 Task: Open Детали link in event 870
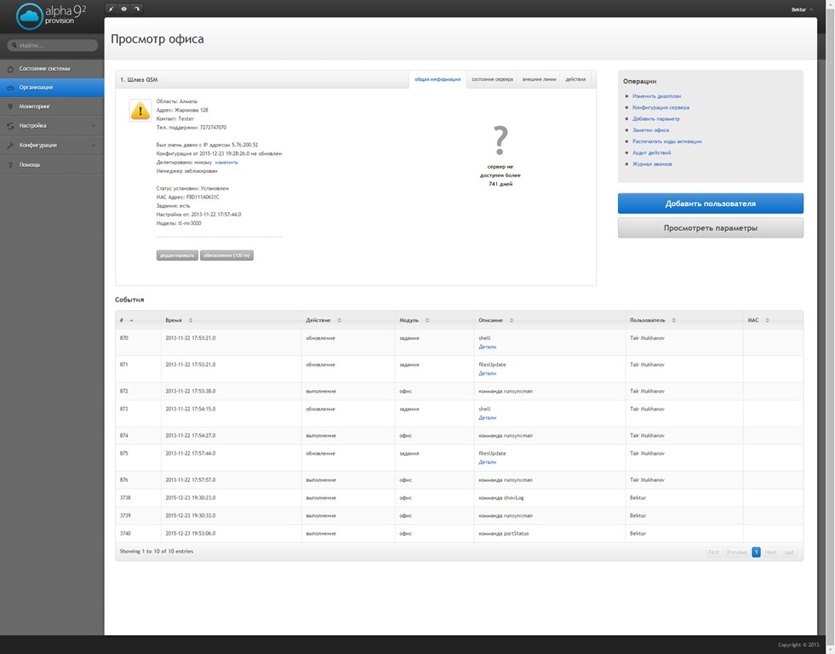point(487,347)
